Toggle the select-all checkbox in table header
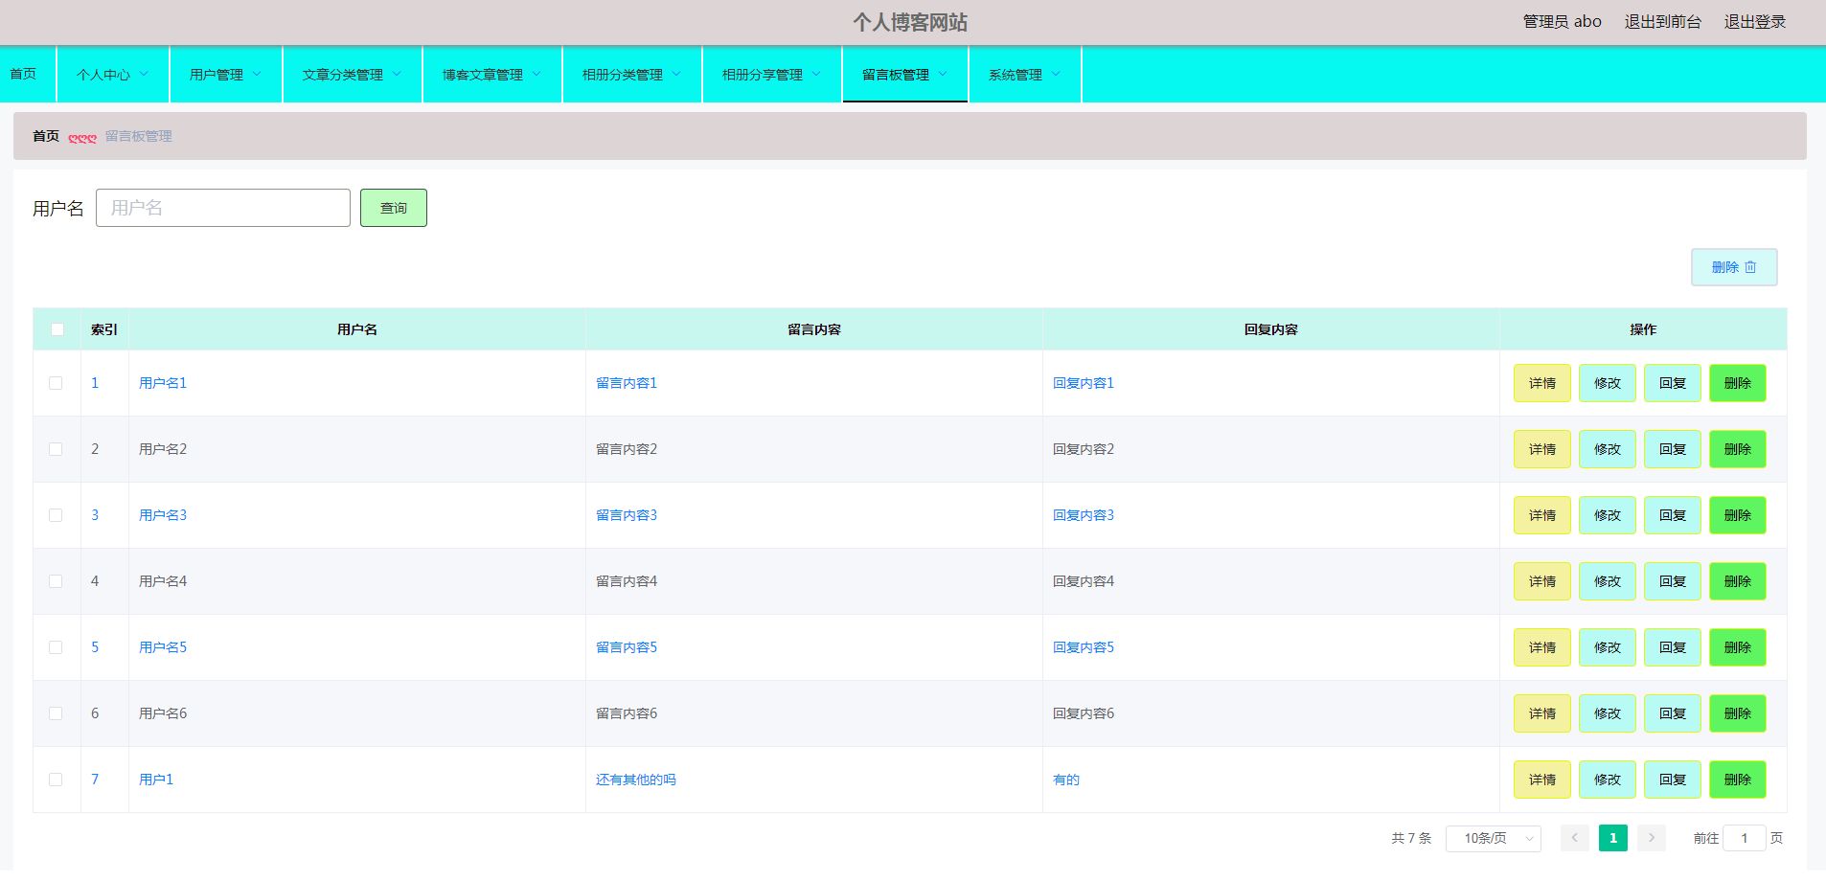 (57, 329)
